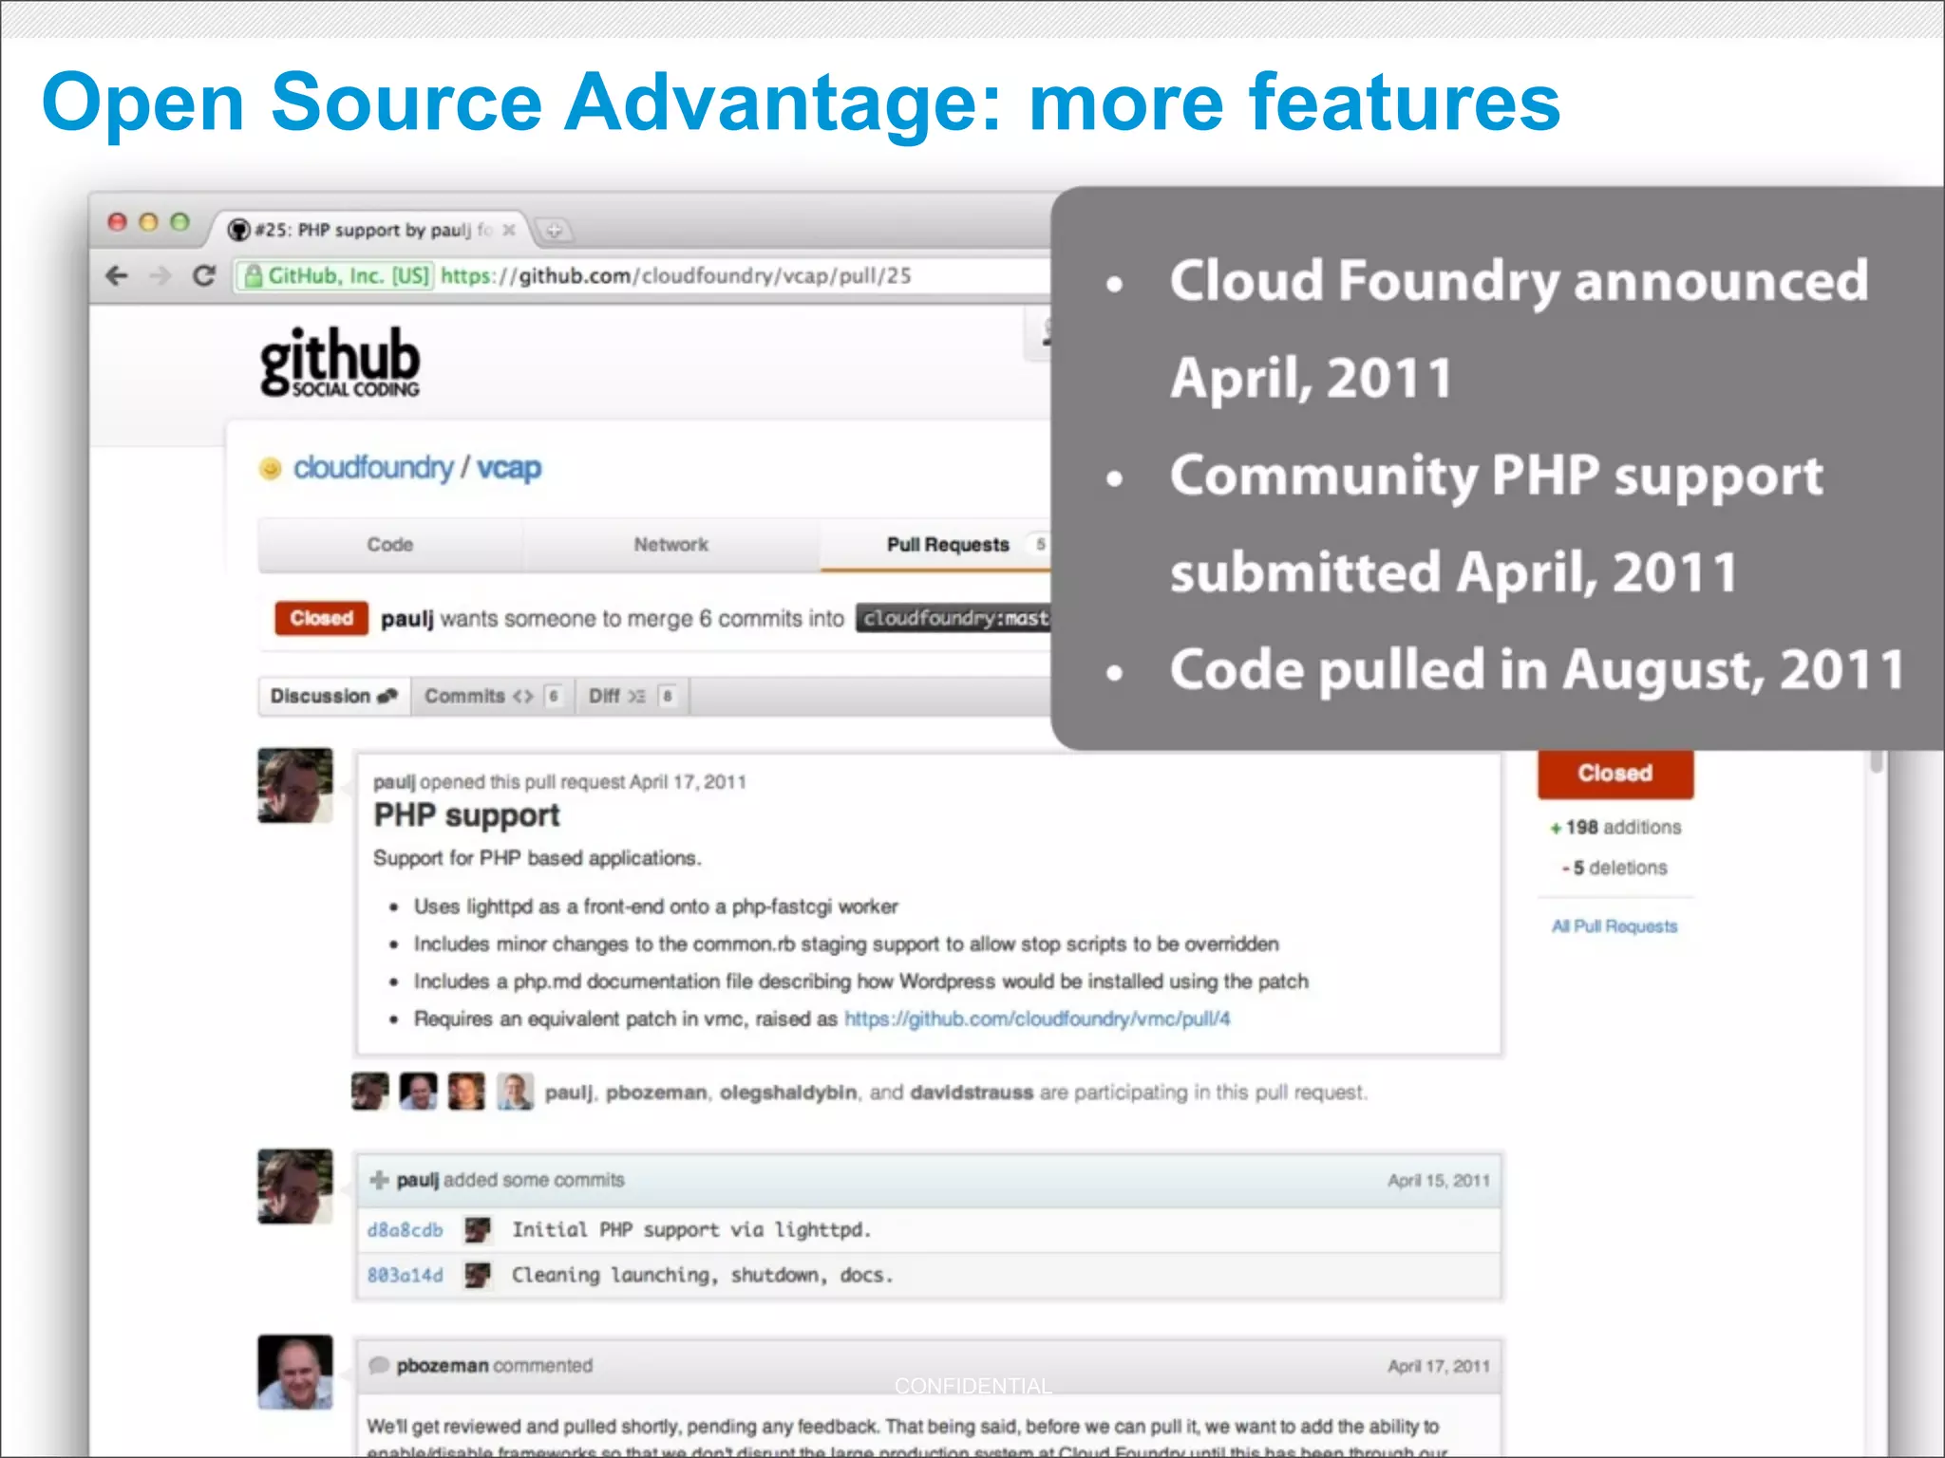
Task: Click the 'PHP support' pull request title
Action: (466, 815)
